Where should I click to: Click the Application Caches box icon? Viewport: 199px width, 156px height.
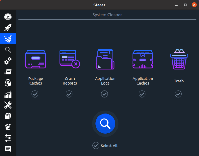[x=143, y=59]
